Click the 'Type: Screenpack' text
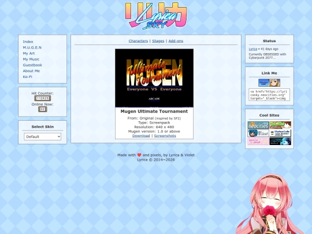 154,122
